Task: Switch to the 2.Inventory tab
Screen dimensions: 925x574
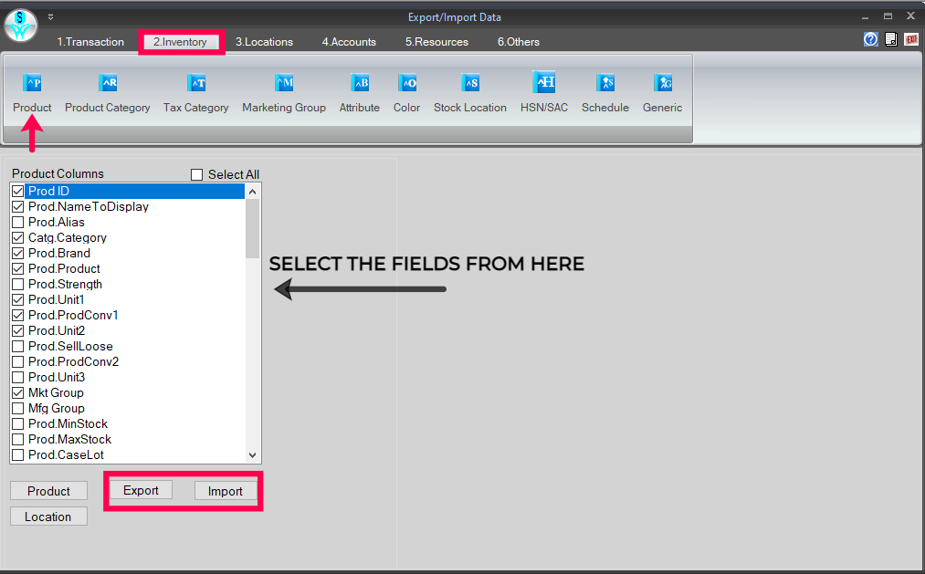Action: coord(180,42)
